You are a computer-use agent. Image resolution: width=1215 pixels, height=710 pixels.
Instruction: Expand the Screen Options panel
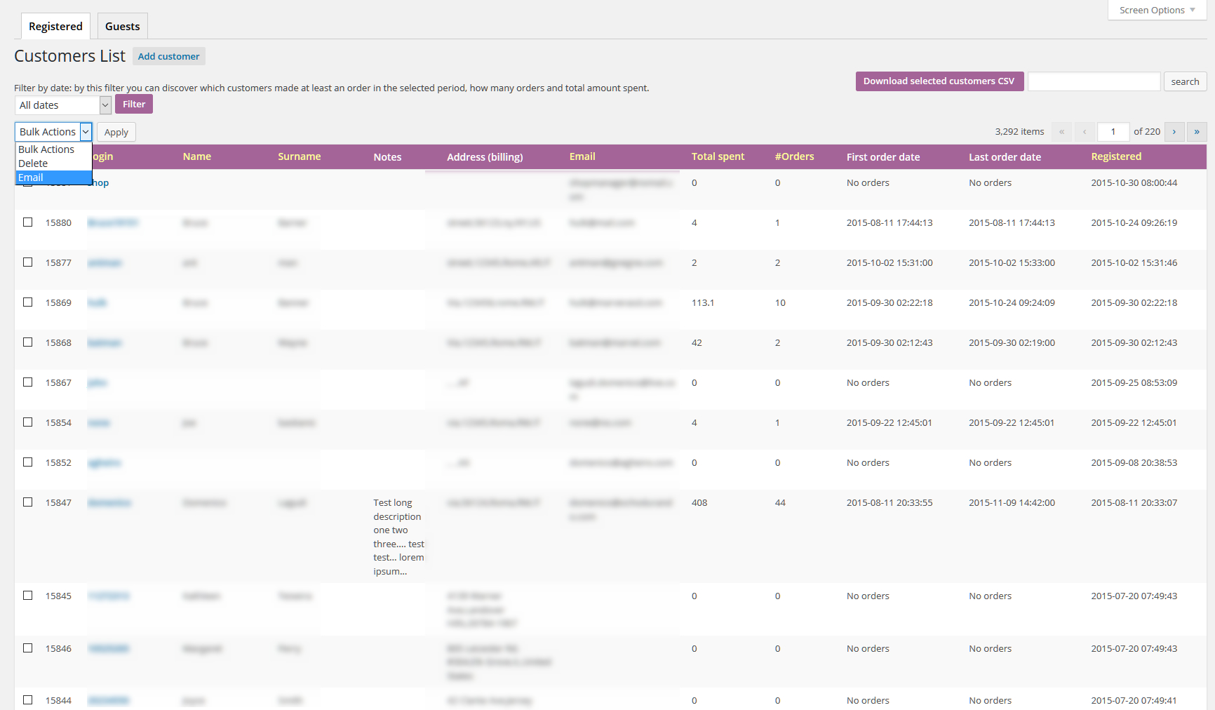point(1157,11)
